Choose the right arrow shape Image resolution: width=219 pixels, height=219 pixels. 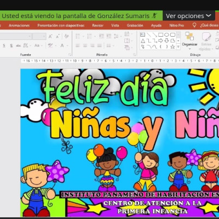(160, 41)
